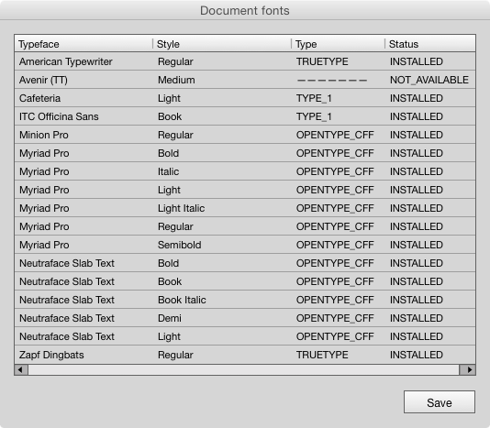490x428 pixels.
Task: Sort by the Typeface column header
Action: coord(84,44)
